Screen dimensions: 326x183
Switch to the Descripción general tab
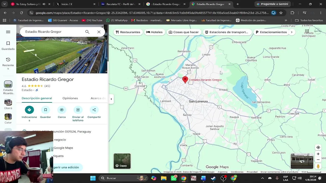tap(37, 98)
